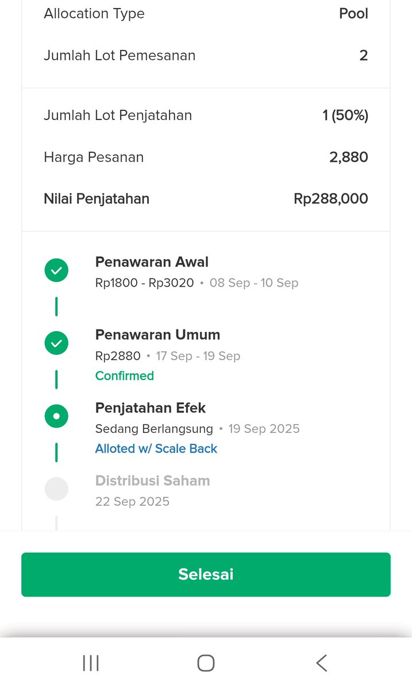
Task: Tap the green Confirmed status text
Action: (x=125, y=376)
